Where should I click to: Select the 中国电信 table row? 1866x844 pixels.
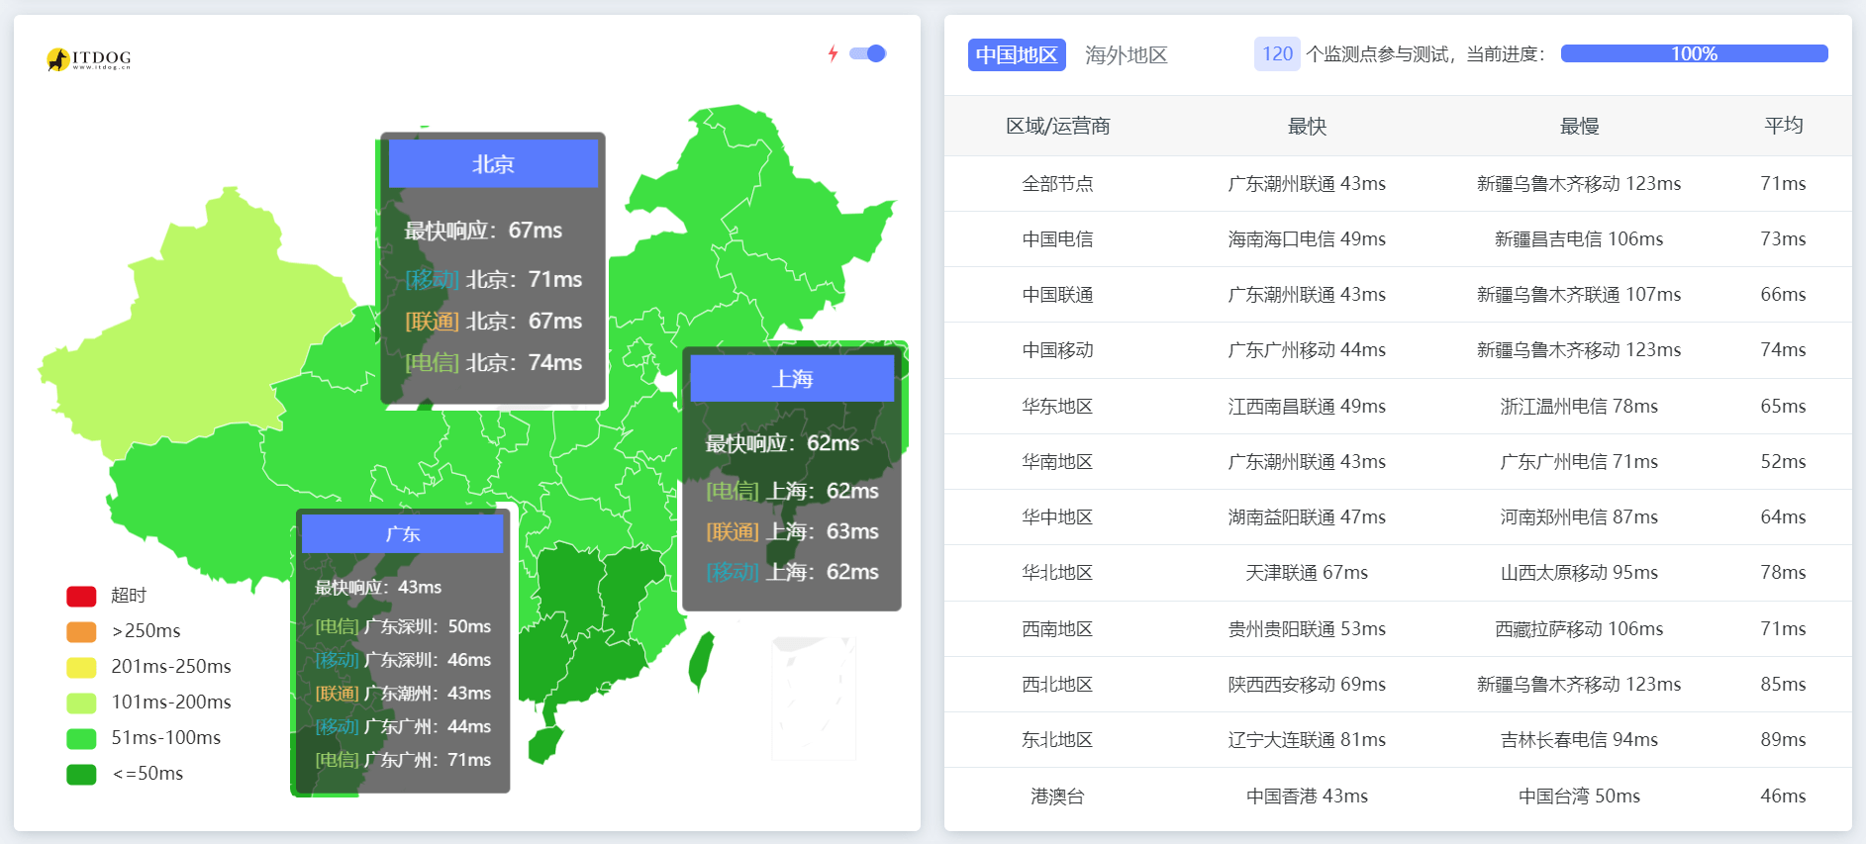click(1397, 239)
